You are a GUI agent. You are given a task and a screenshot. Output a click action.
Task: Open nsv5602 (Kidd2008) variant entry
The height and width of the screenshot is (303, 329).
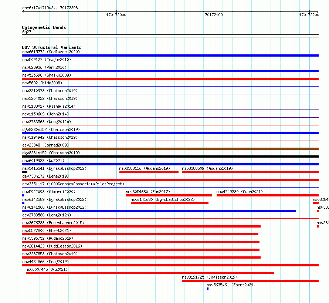coord(42,83)
